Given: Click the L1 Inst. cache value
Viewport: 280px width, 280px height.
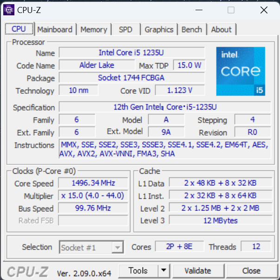Looking at the screenshot, I should pos(221,195).
